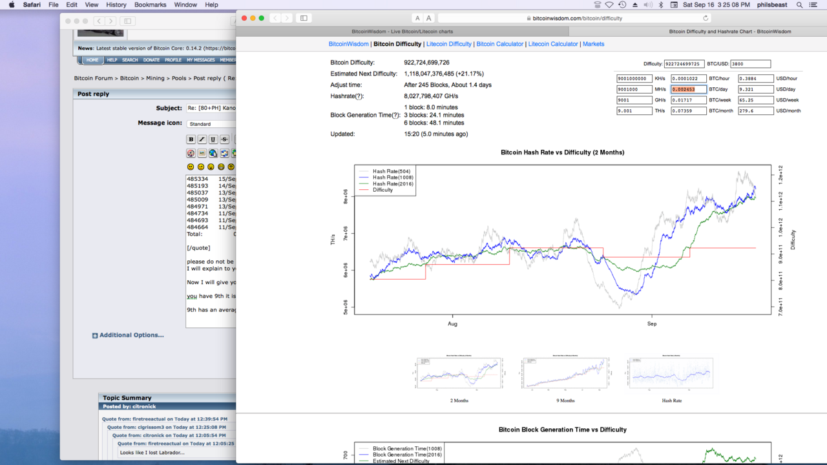Click the bitcoinwisdom.com address bar
Image resolution: width=827 pixels, height=465 pixels.
(574, 18)
